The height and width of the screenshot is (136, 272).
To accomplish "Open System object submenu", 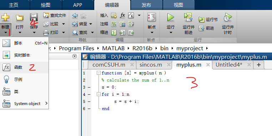I will coord(24,104).
